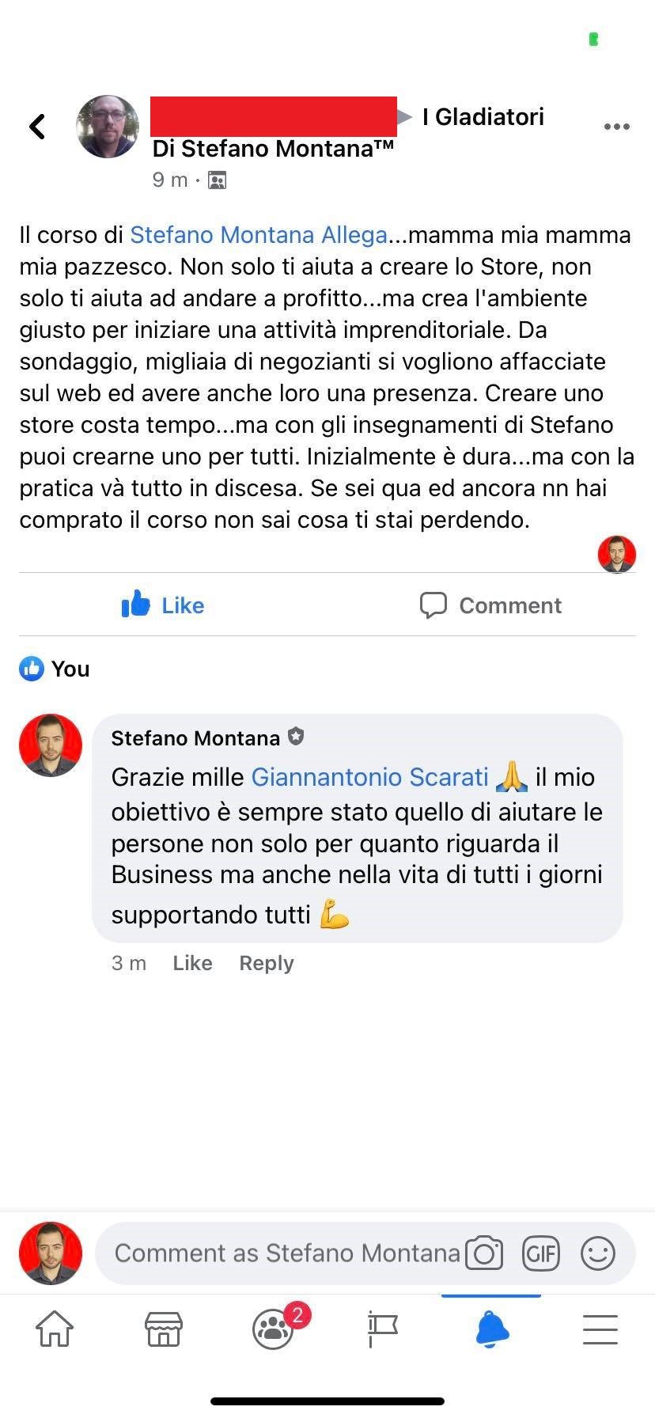Like Stefano Montana's comment
655x1418 pixels.
pos(192,963)
